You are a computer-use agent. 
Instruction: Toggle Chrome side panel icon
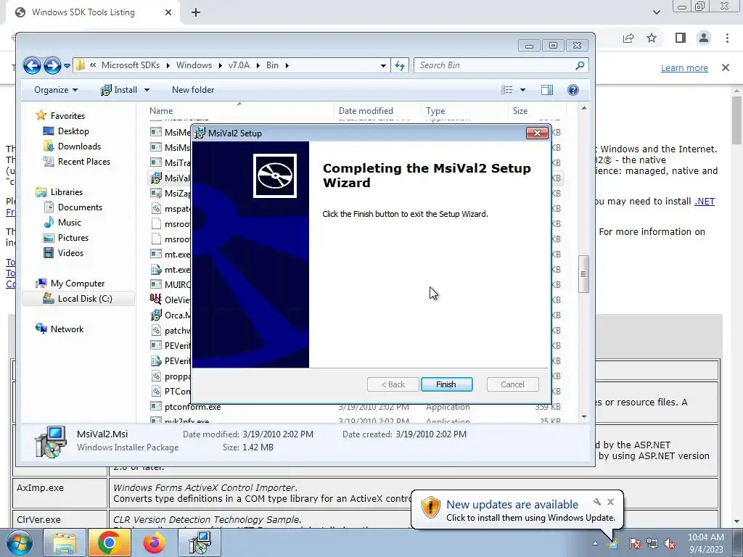pyautogui.click(x=681, y=38)
